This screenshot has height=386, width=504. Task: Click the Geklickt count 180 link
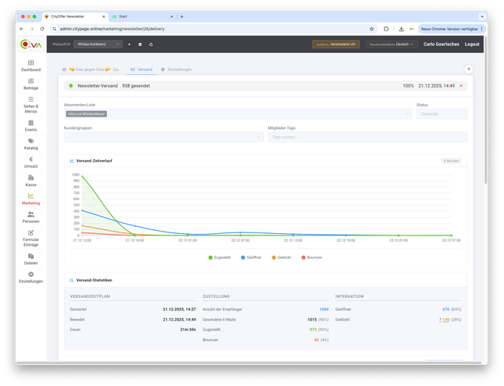coord(444,320)
